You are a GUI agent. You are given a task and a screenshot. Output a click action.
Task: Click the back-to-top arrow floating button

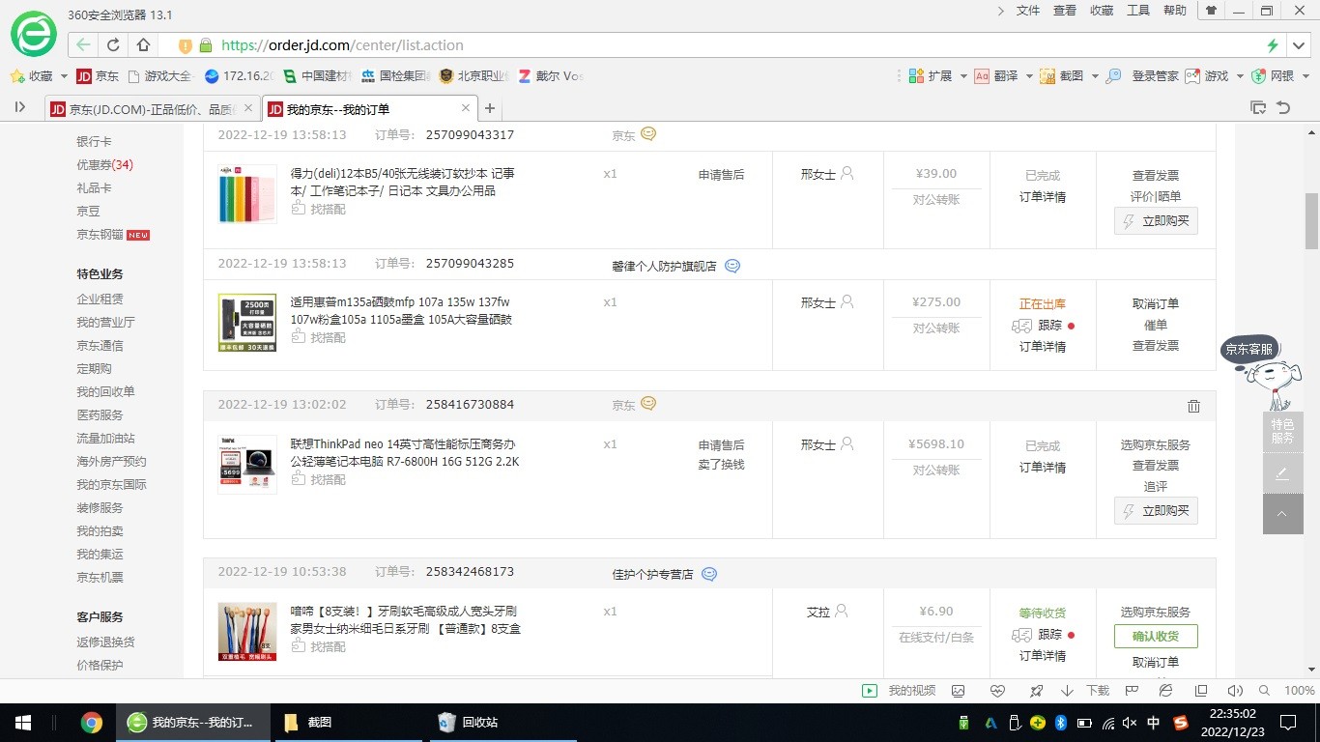pos(1282,514)
